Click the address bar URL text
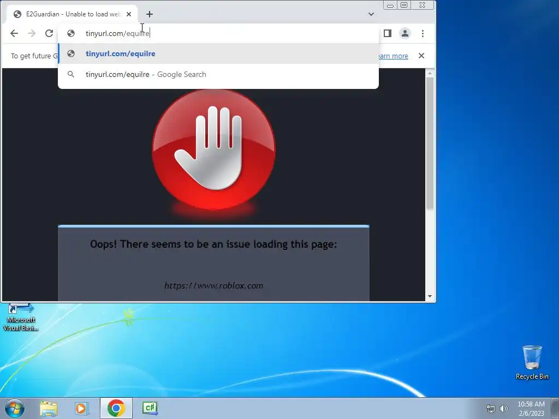 click(118, 33)
